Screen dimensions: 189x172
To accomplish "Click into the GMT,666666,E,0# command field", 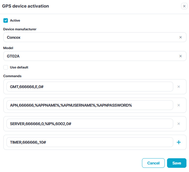I will pyautogui.click(x=90, y=87).
